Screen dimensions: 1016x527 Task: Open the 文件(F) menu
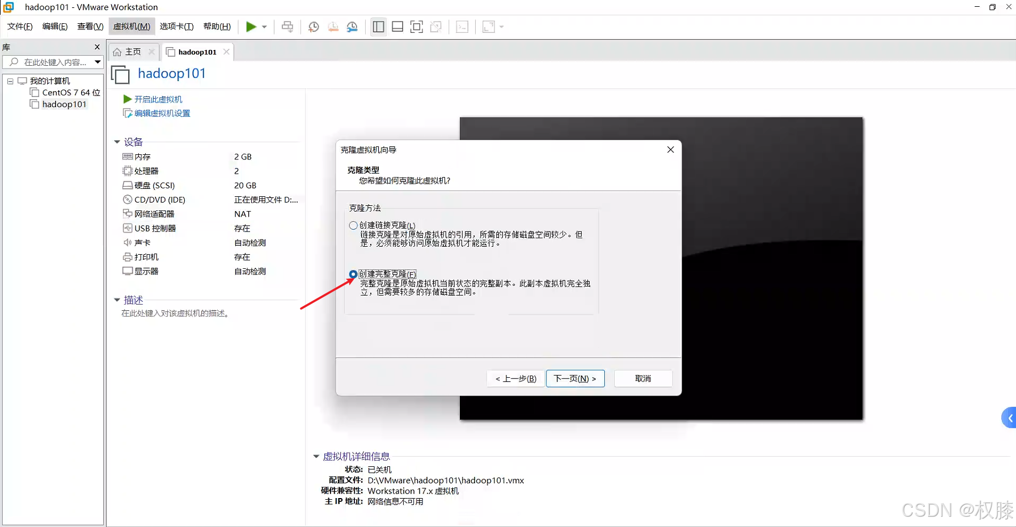20,27
